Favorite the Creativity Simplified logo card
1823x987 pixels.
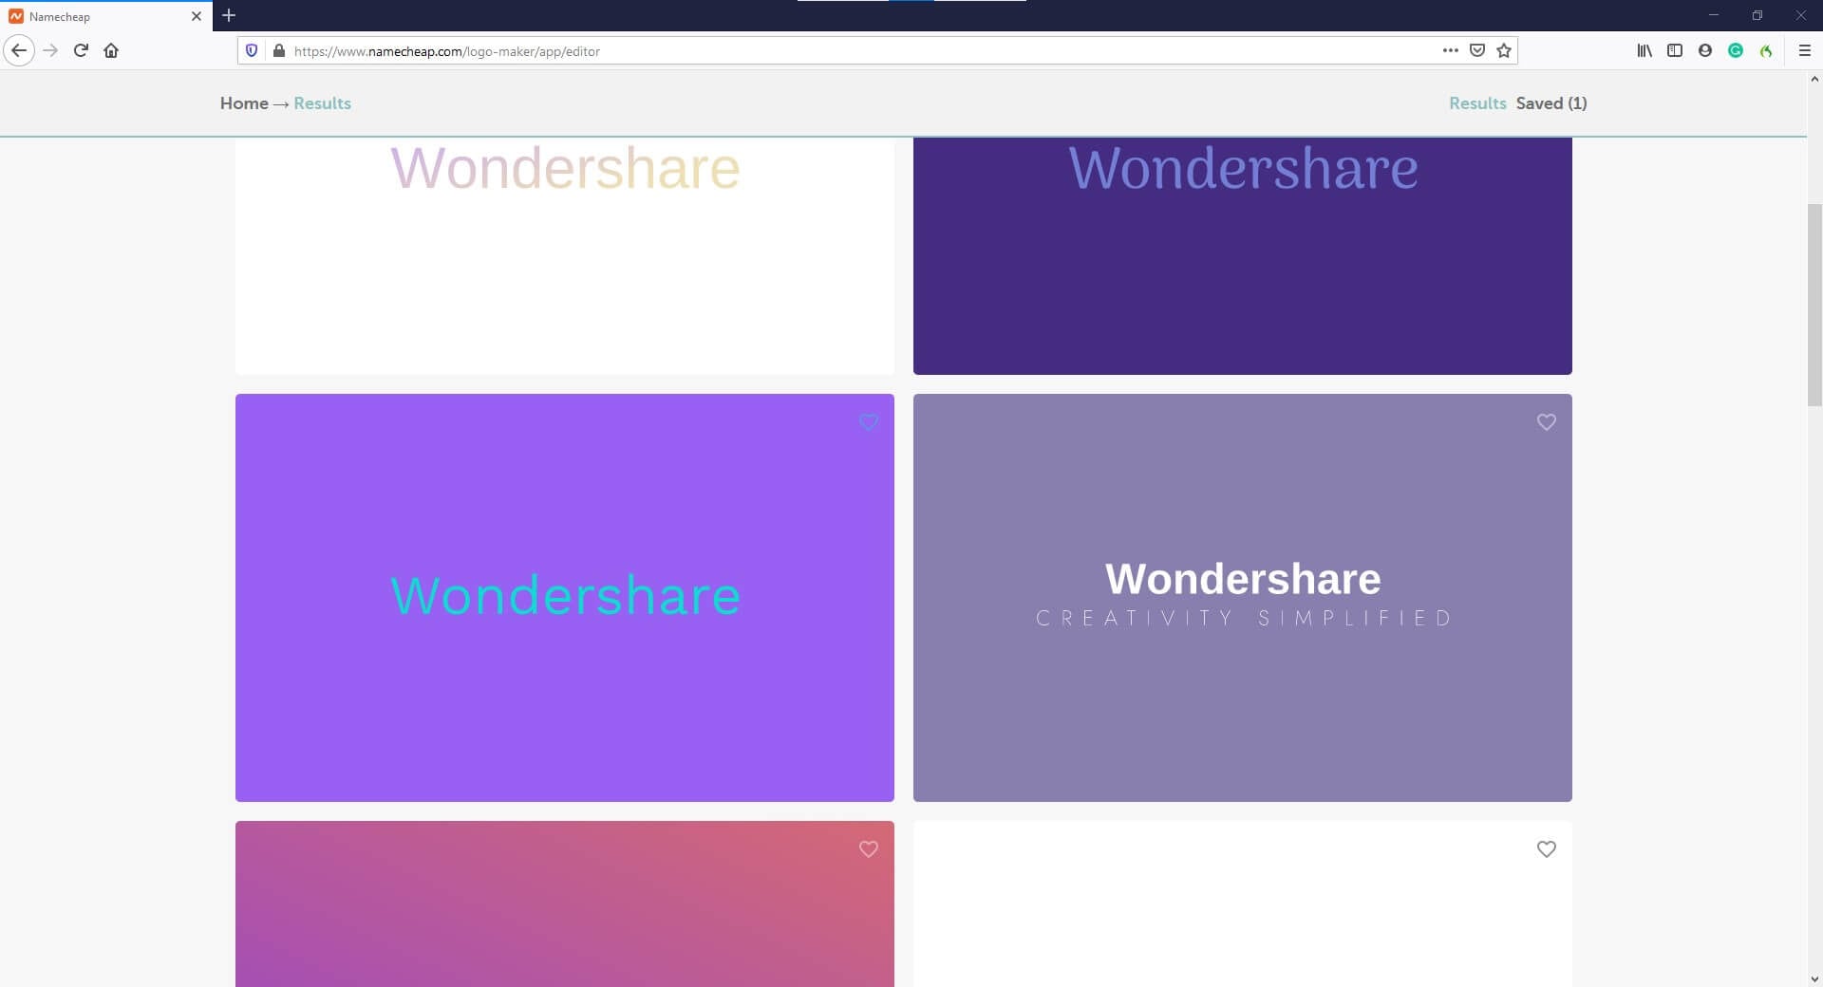[x=1546, y=422]
